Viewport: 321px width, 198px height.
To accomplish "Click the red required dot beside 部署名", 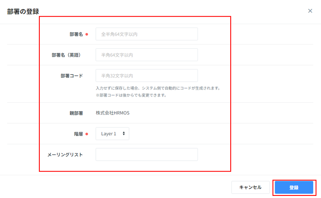I will pyautogui.click(x=87, y=34).
